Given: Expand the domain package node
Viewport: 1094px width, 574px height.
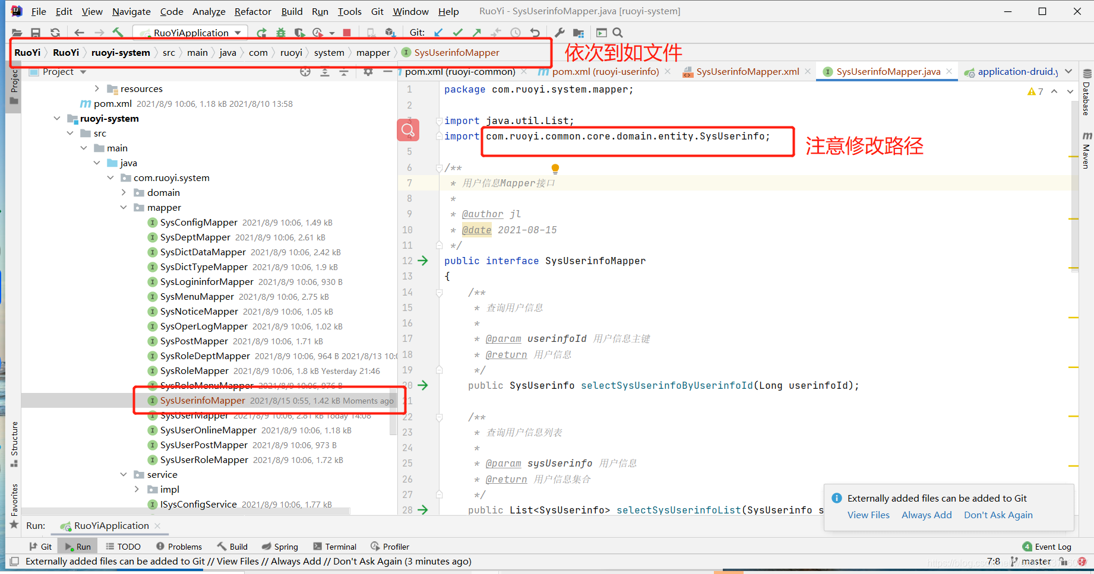Looking at the screenshot, I should [x=124, y=193].
